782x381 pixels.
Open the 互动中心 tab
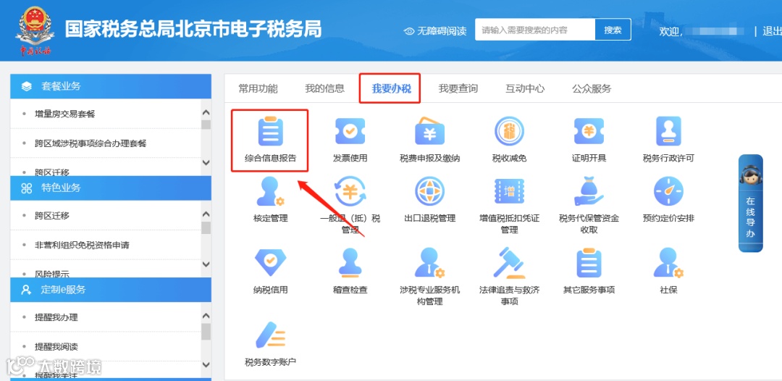point(525,89)
